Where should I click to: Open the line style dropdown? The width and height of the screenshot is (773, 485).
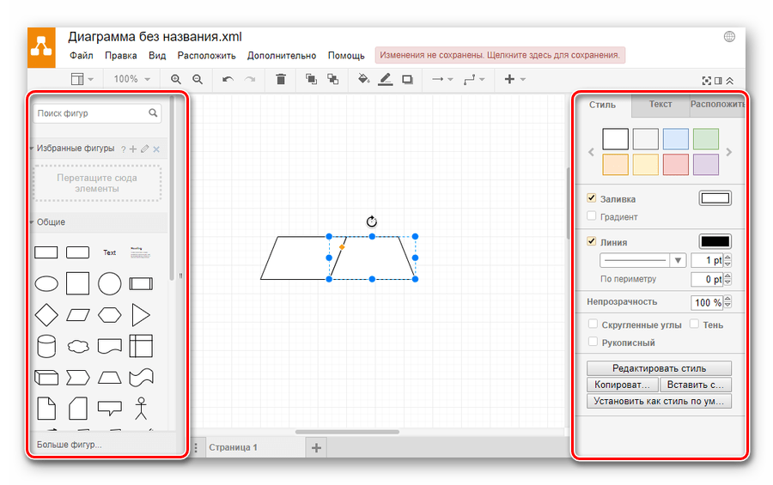[642, 260]
